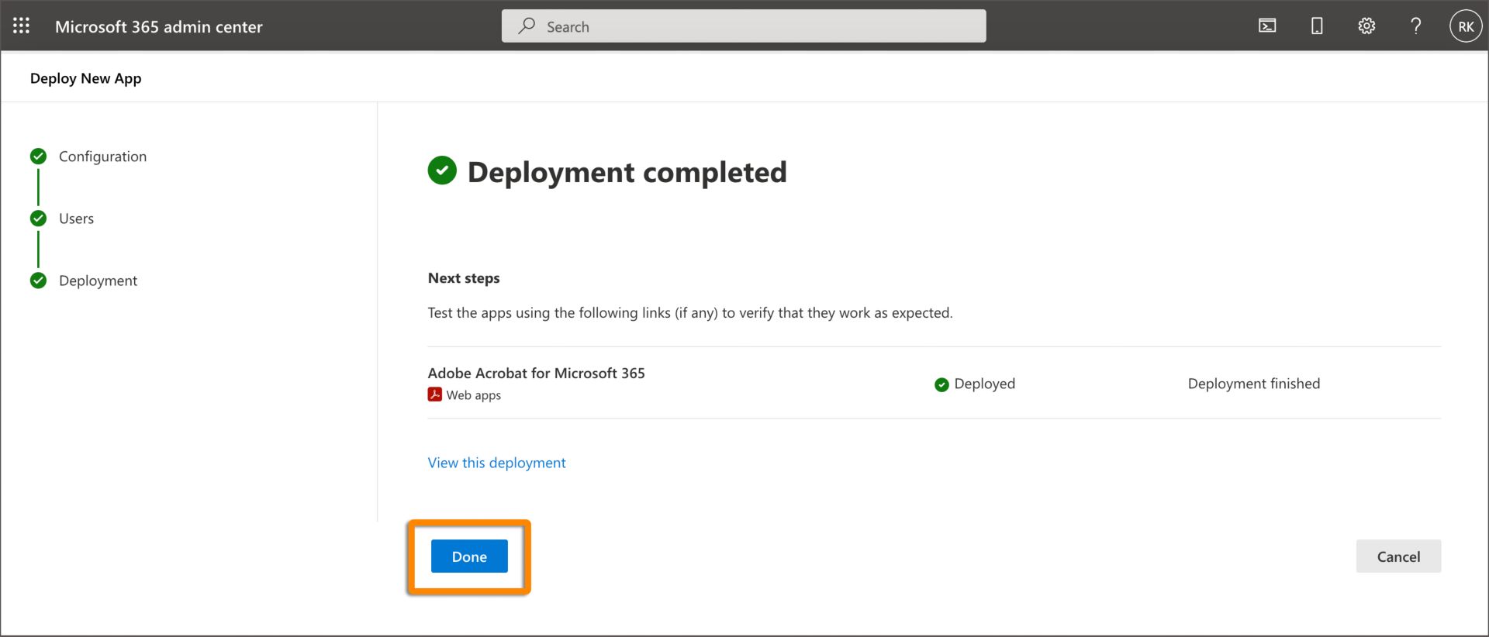Click the Deployment finished text

click(1253, 384)
